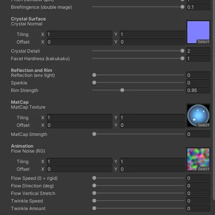
Task: Click the Reflection (env light) slider handle
Action: click(94, 75)
